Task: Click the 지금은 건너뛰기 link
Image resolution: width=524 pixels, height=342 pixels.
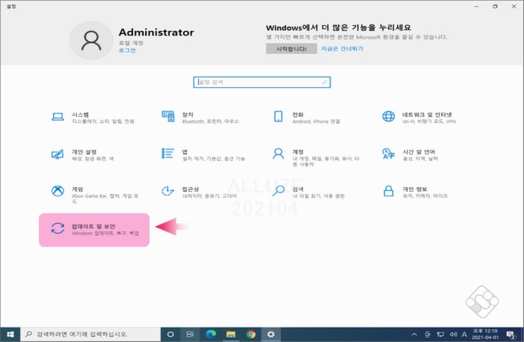Action: click(x=342, y=49)
